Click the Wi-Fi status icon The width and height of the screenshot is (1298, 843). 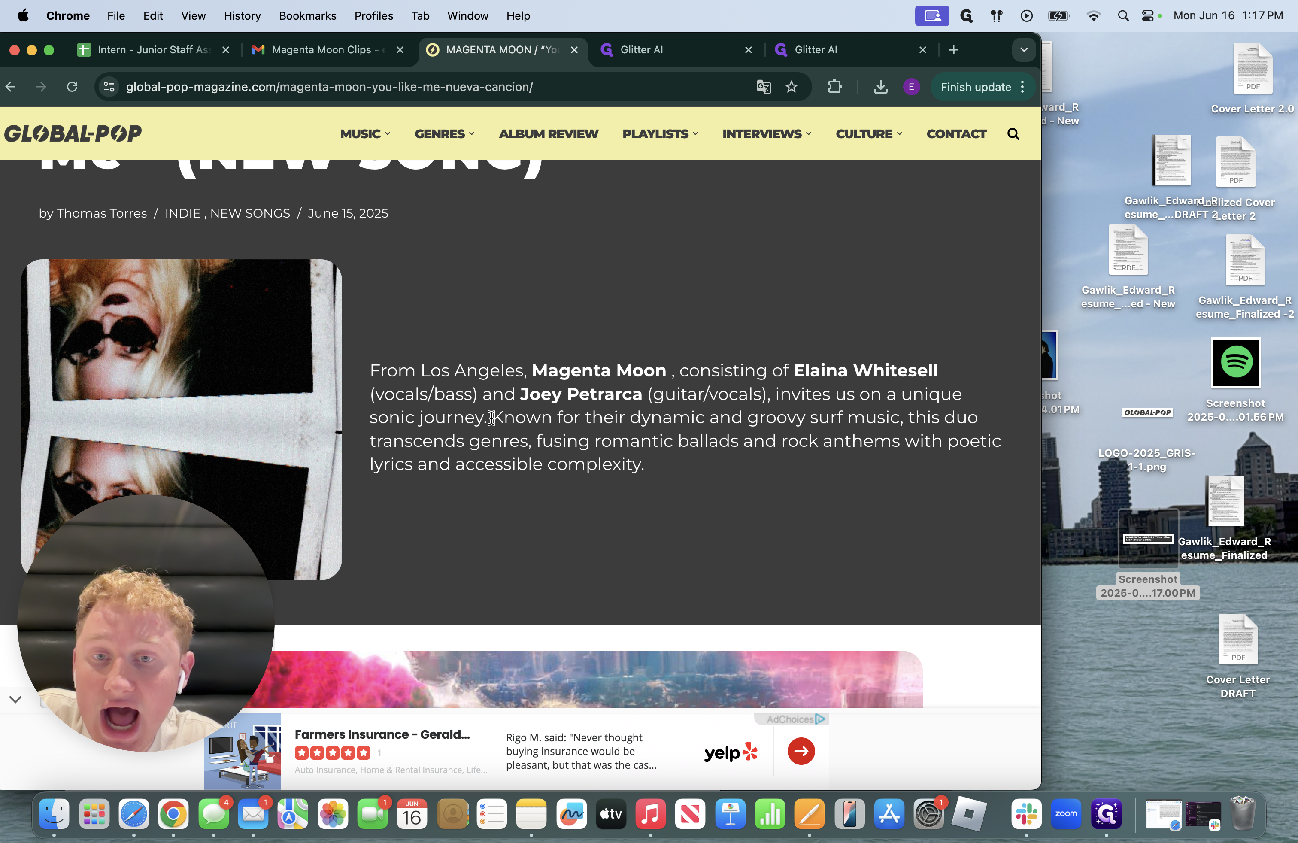coord(1093,16)
